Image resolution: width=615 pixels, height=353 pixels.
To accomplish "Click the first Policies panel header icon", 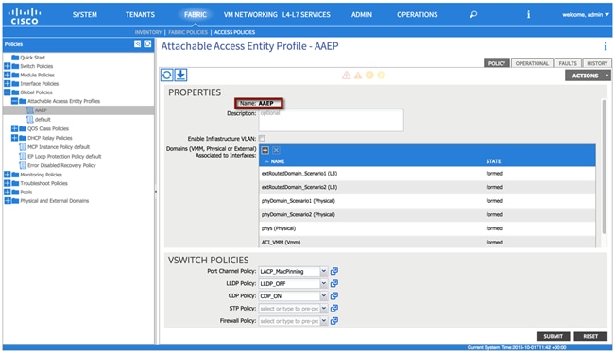I will coord(137,43).
